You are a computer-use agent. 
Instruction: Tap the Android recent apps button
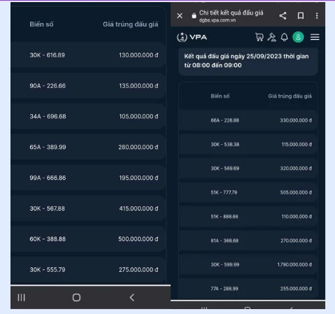[21, 297]
